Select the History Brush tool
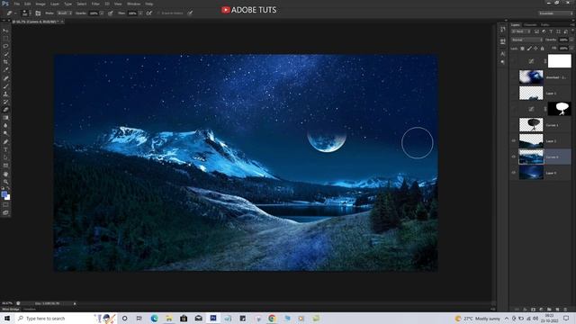The height and width of the screenshot is (324, 576). click(x=5, y=102)
